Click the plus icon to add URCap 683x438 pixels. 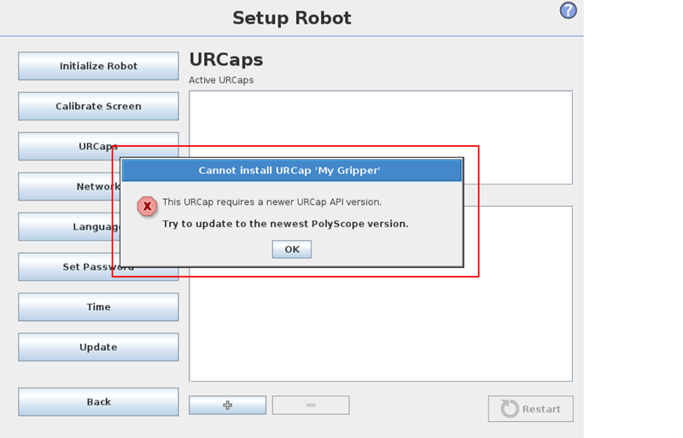227,406
